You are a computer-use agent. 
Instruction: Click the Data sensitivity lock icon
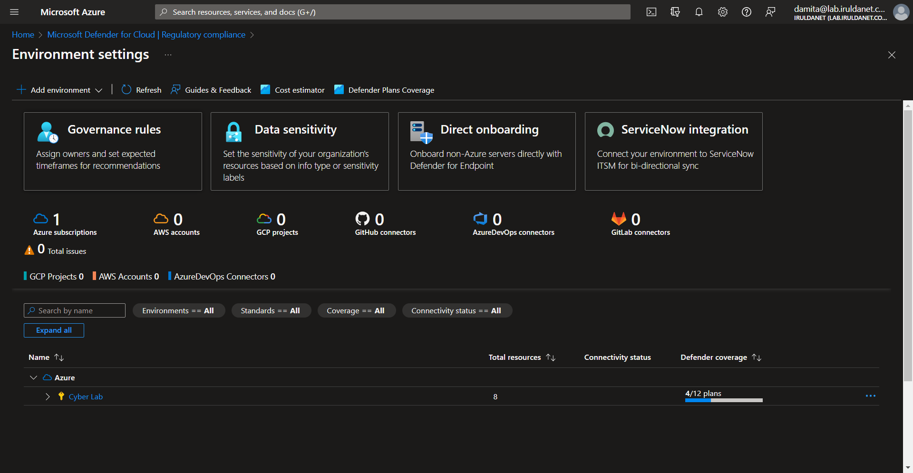point(233,132)
